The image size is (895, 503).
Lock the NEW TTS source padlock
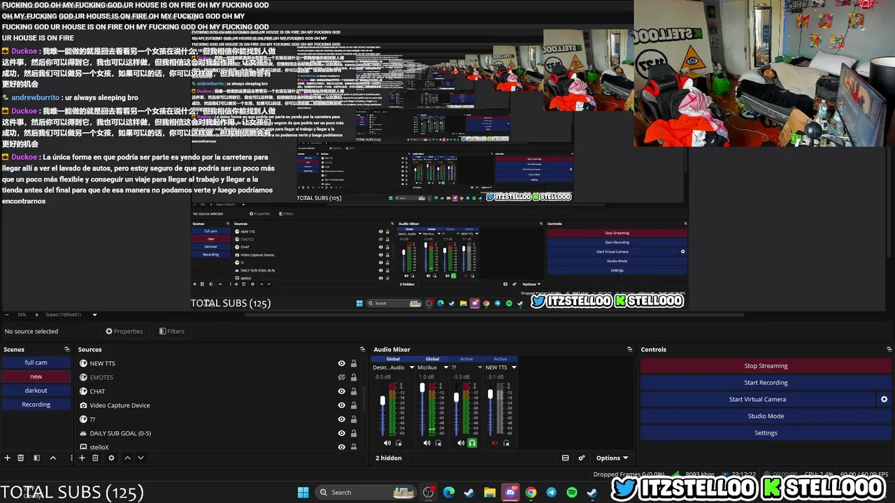click(354, 363)
